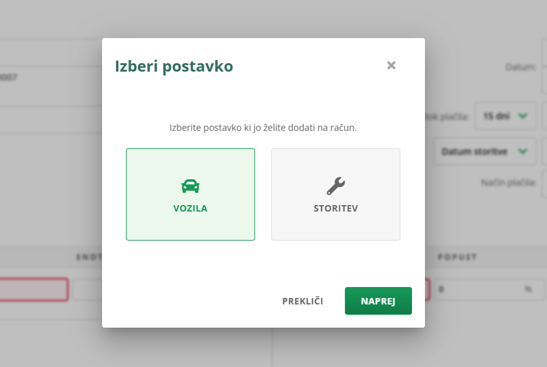Cancel with the PREKLIČI button
Screen dimensions: 547x367
pos(302,301)
